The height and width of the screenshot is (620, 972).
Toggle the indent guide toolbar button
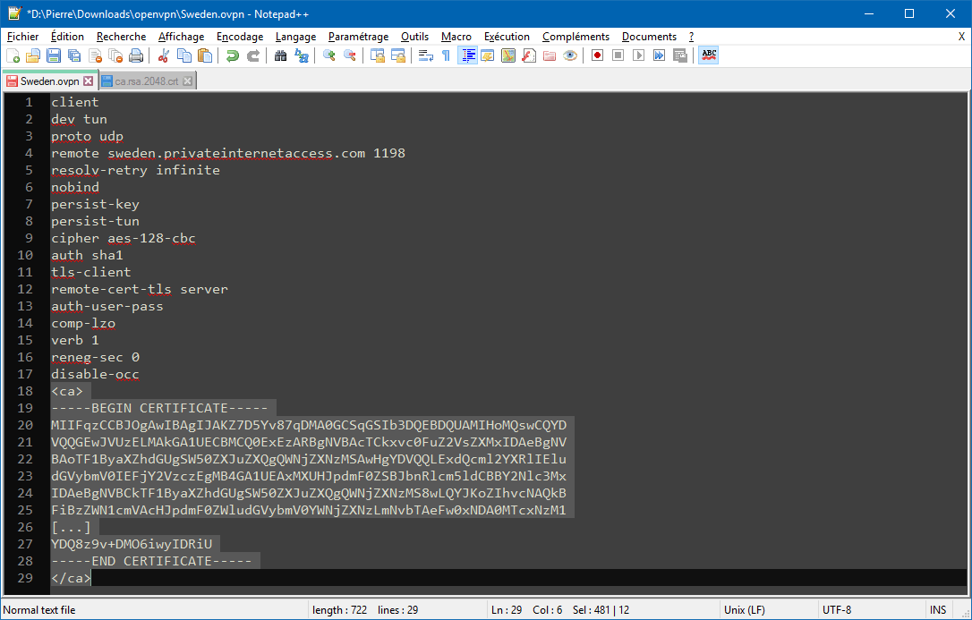[467, 55]
